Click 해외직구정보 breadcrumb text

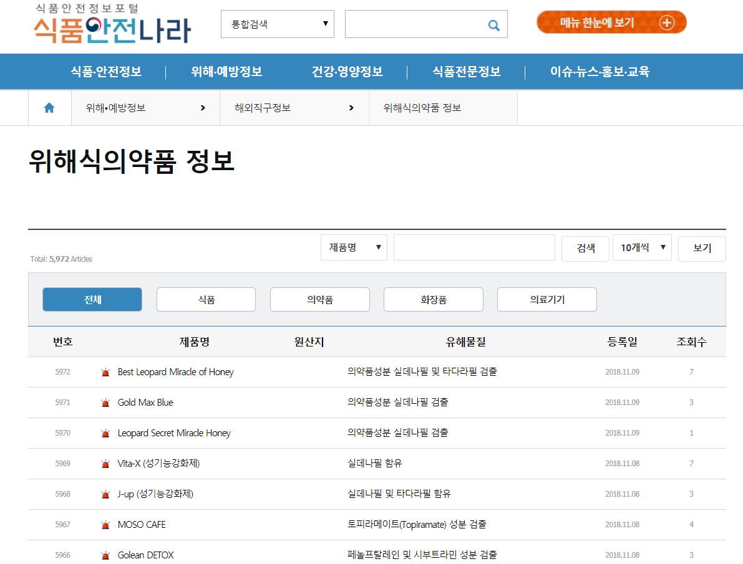click(263, 108)
